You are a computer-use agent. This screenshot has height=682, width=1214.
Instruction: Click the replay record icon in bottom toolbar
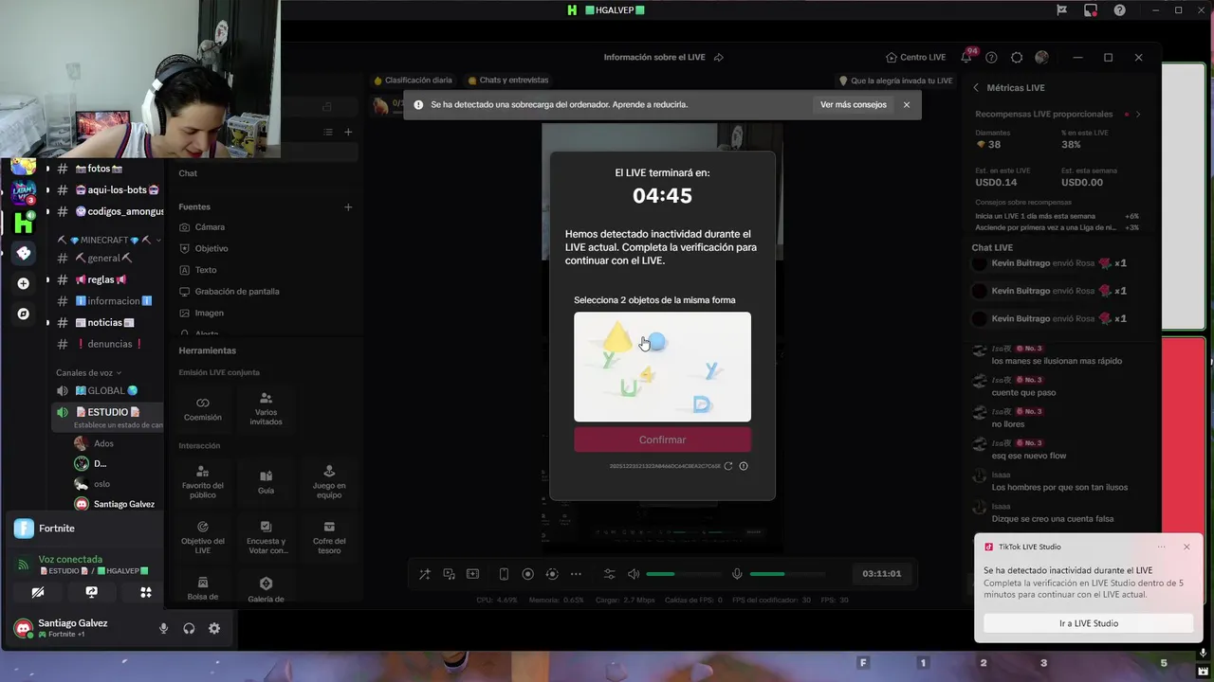552,574
